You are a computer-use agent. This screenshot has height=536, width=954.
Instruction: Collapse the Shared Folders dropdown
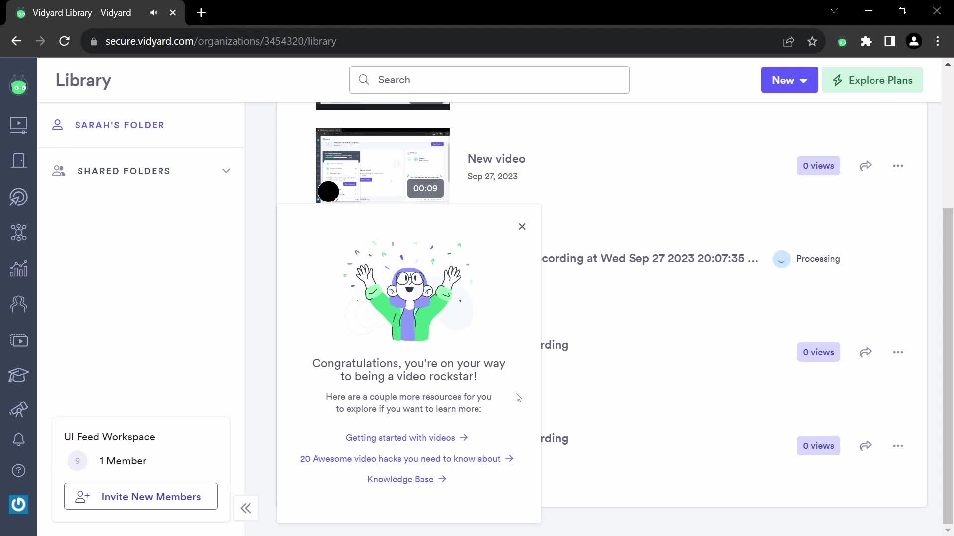[227, 170]
